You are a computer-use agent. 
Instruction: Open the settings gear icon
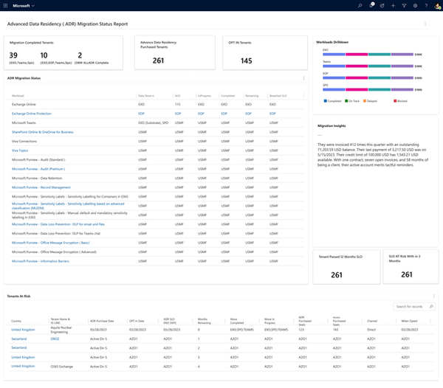coord(415,6)
